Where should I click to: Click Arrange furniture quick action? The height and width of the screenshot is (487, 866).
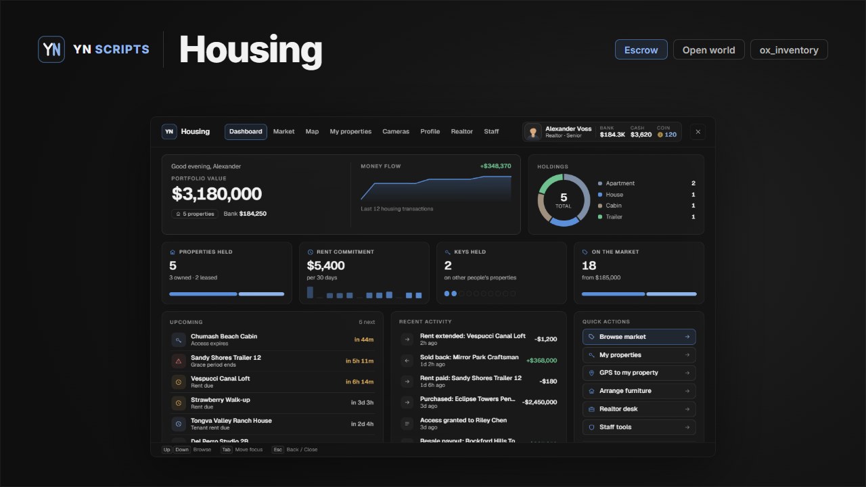tap(639, 391)
